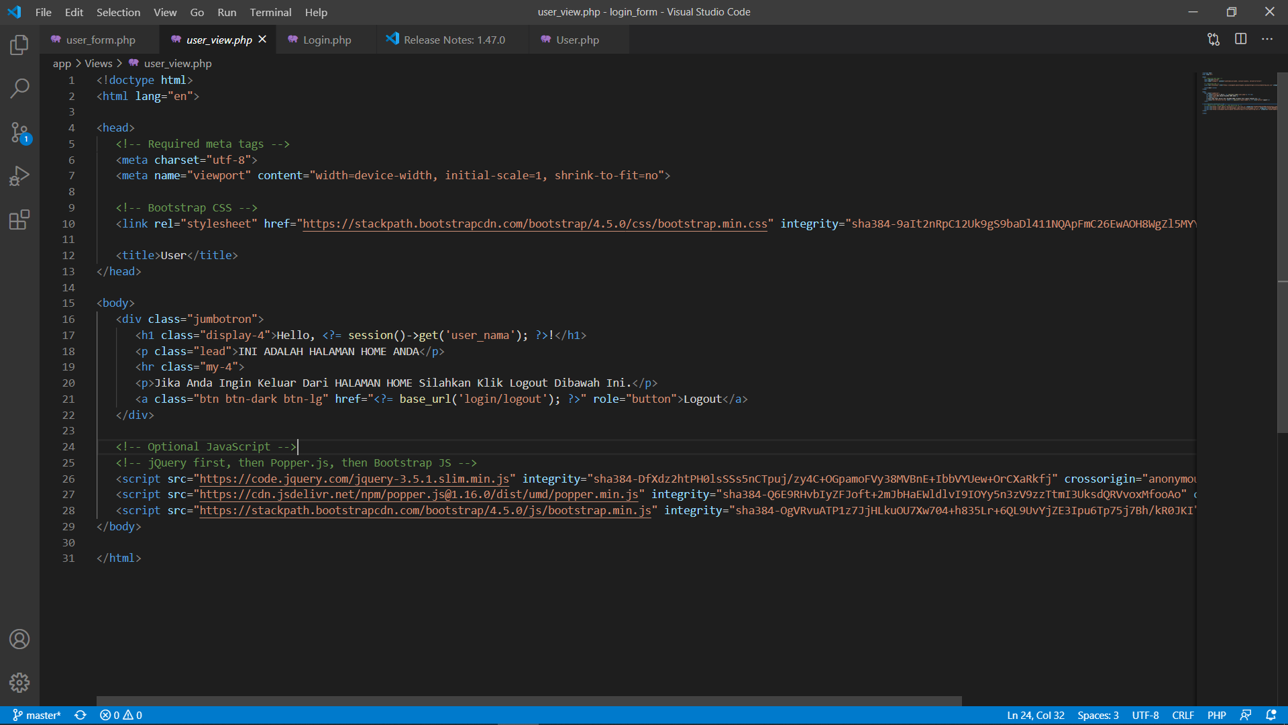Click the 'Bootstrap CSS' comment line
Image resolution: width=1288 pixels, height=725 pixels.
coord(186,207)
